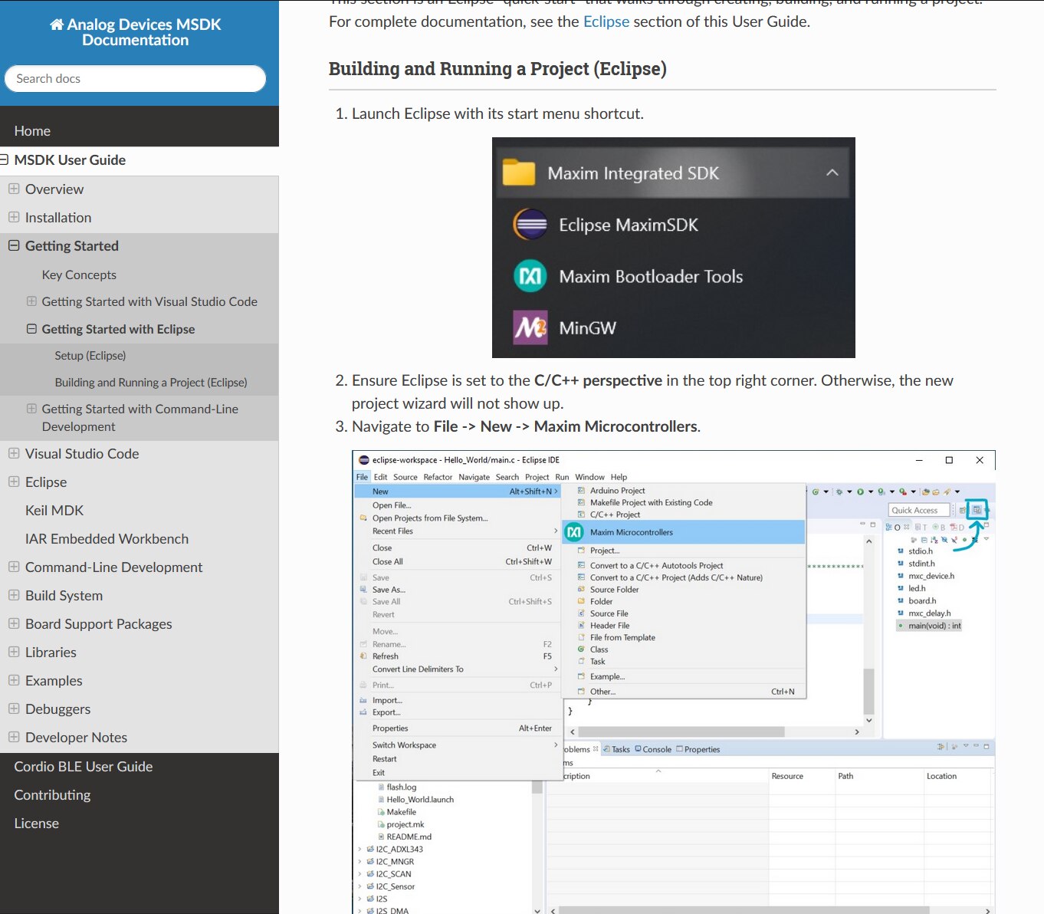Click the home icon beside Analog Devices MSDK
1044x914 pixels.
[57, 25]
